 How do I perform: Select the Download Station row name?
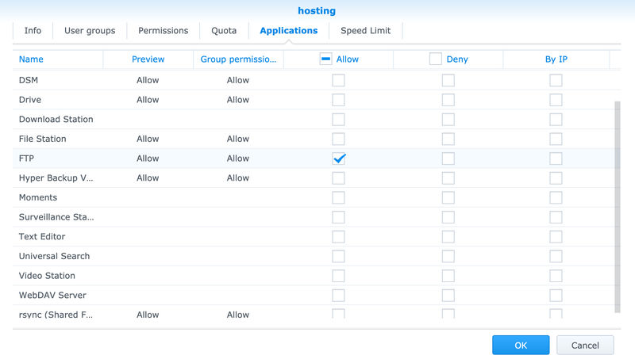point(56,119)
